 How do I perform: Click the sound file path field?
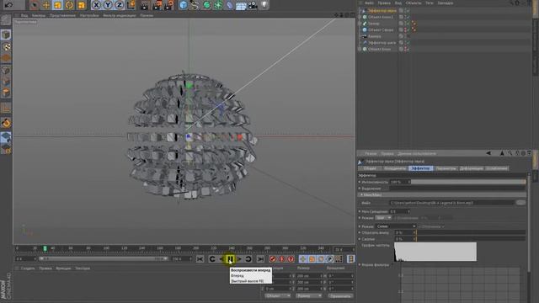pyautogui.click(x=452, y=203)
